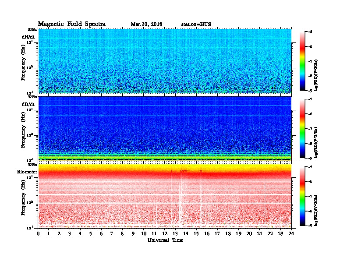The width and height of the screenshot is (347, 268).
Task: Click hour tick label "19" on time axis
Action: [x=238, y=233]
